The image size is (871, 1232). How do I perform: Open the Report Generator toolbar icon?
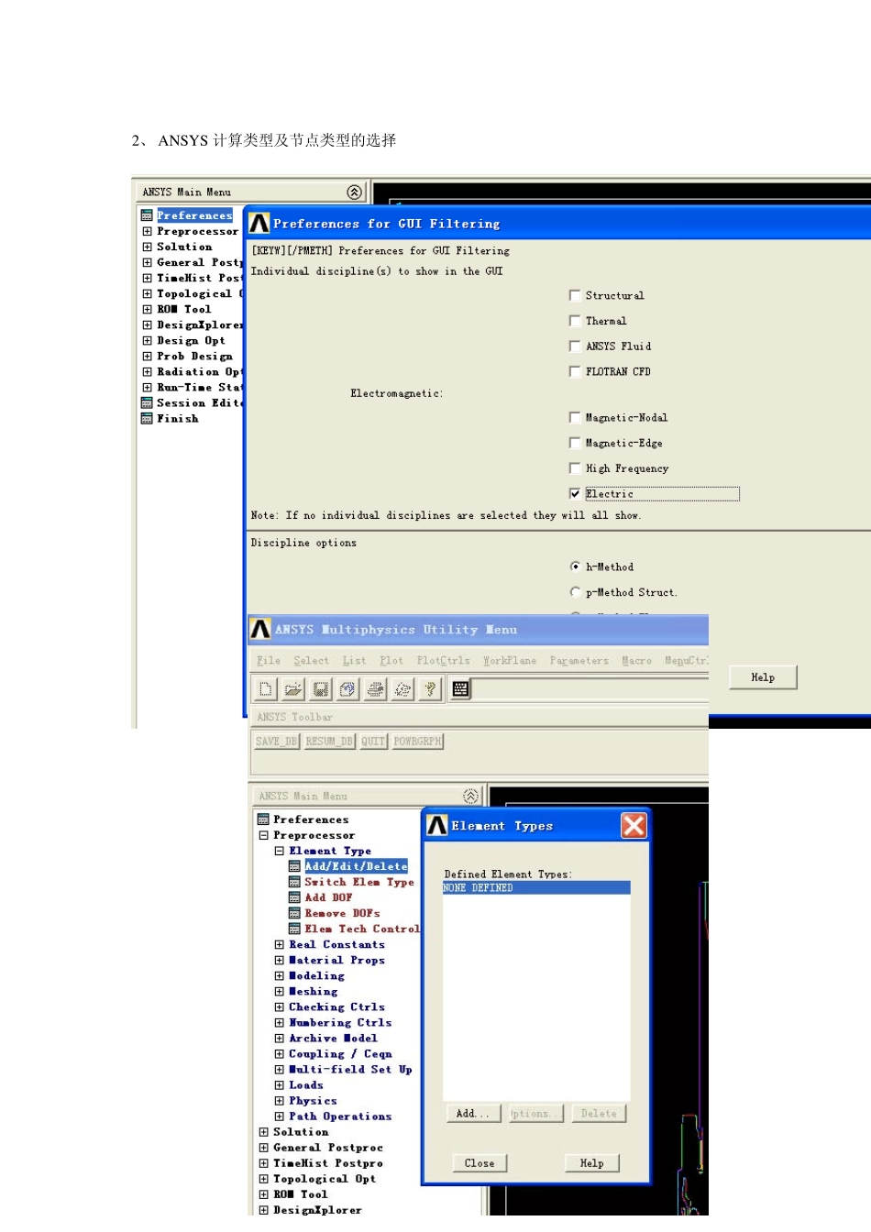tap(402, 689)
